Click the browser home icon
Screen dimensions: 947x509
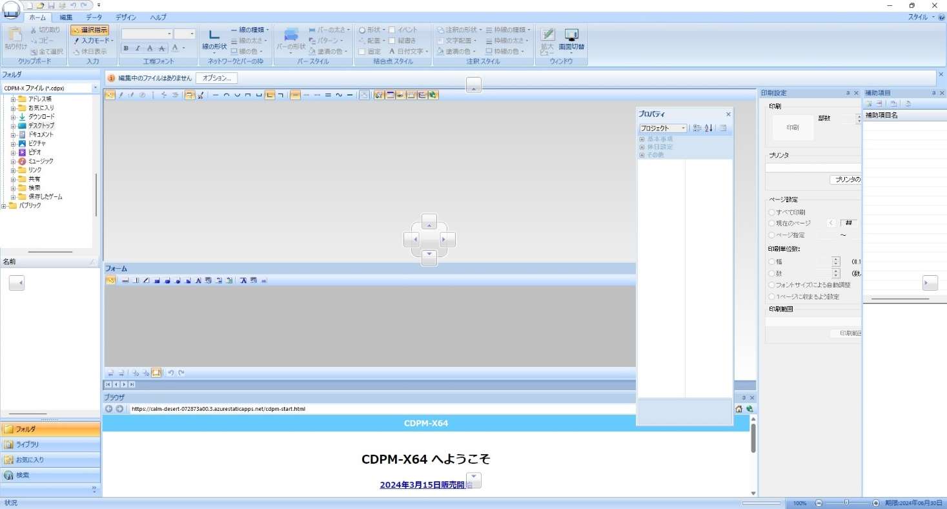point(738,409)
